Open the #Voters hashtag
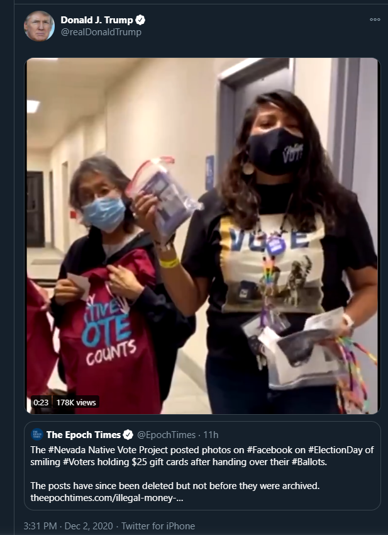 click(79, 462)
